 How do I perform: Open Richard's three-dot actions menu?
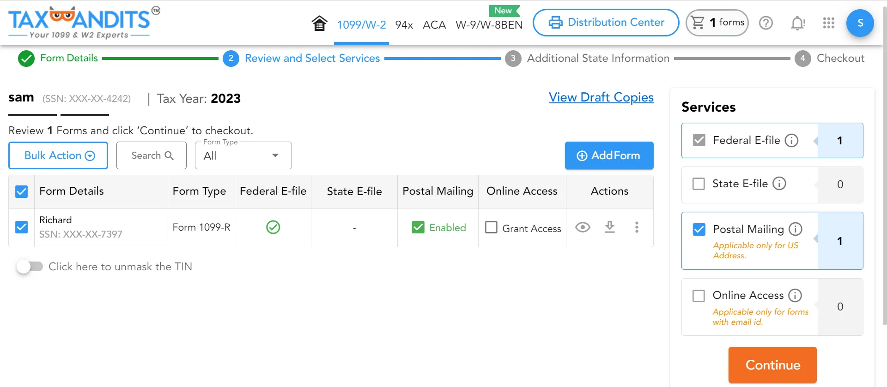coord(637,227)
